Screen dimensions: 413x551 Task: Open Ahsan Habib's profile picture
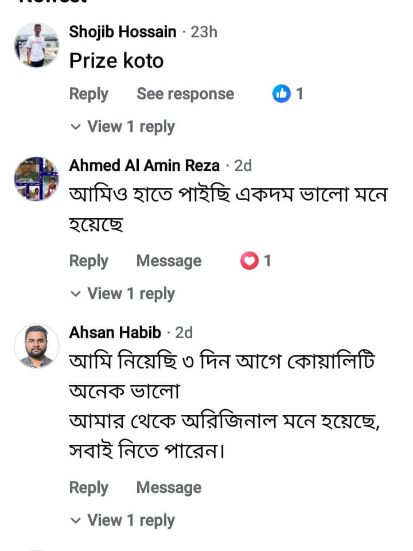click(x=37, y=346)
